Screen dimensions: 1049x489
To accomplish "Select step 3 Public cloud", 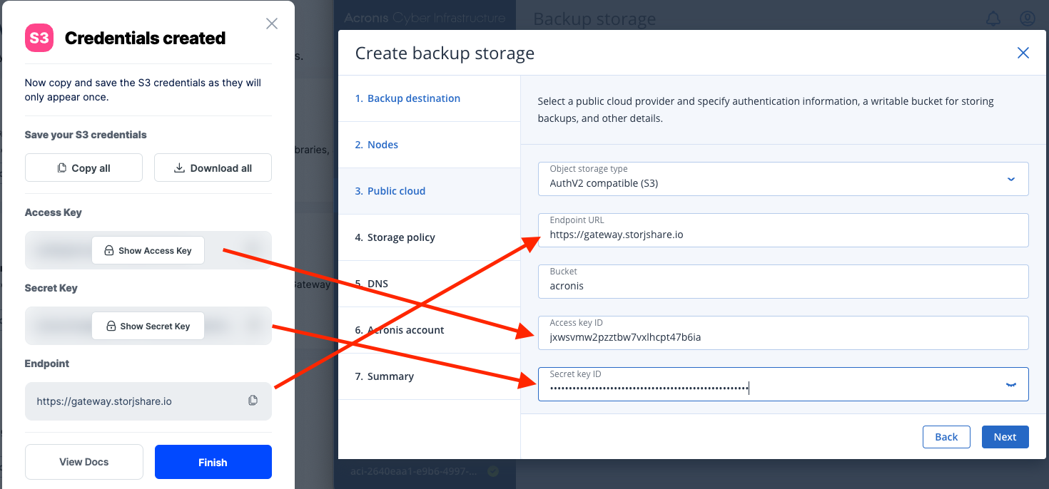I will click(430, 191).
